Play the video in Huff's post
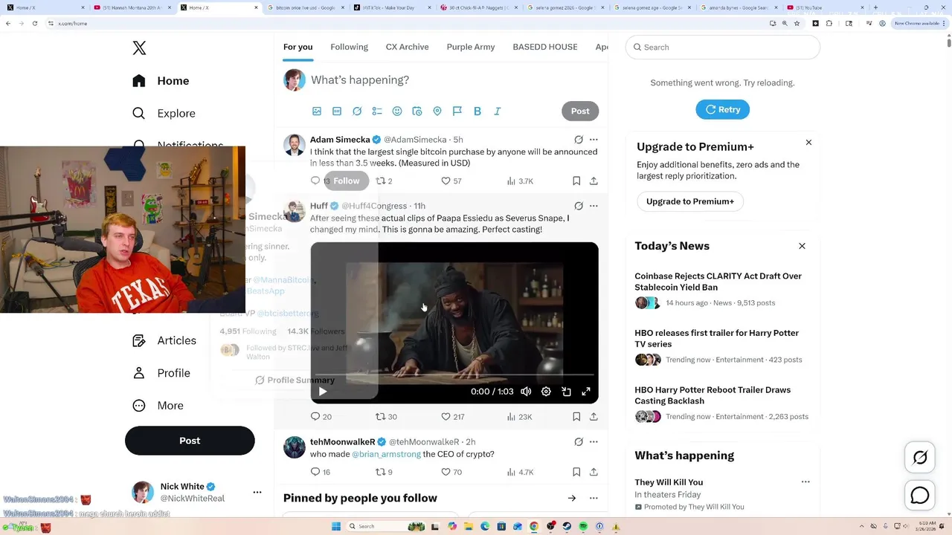This screenshot has width=952, height=535. [323, 392]
